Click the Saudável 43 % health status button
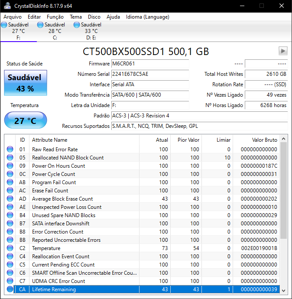Viewport: 292px width, 299px height. click(26, 83)
